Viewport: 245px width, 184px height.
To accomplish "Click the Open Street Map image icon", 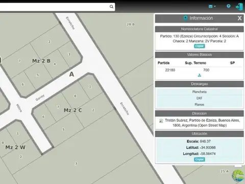I will pos(161,121).
